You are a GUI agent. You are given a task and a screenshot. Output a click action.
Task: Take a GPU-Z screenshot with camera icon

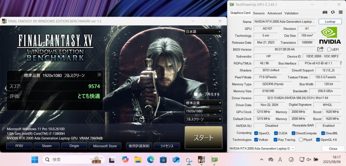325,12
